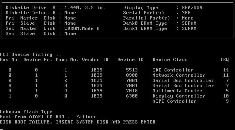Image resolution: width=235 pixels, height=130 pixels.
Task: Click IRQ value '9' of ACPI Controller
Action: (x=227, y=101)
